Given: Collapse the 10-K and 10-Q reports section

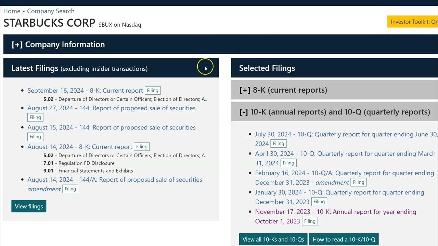Looking at the screenshot, I should coord(335,112).
